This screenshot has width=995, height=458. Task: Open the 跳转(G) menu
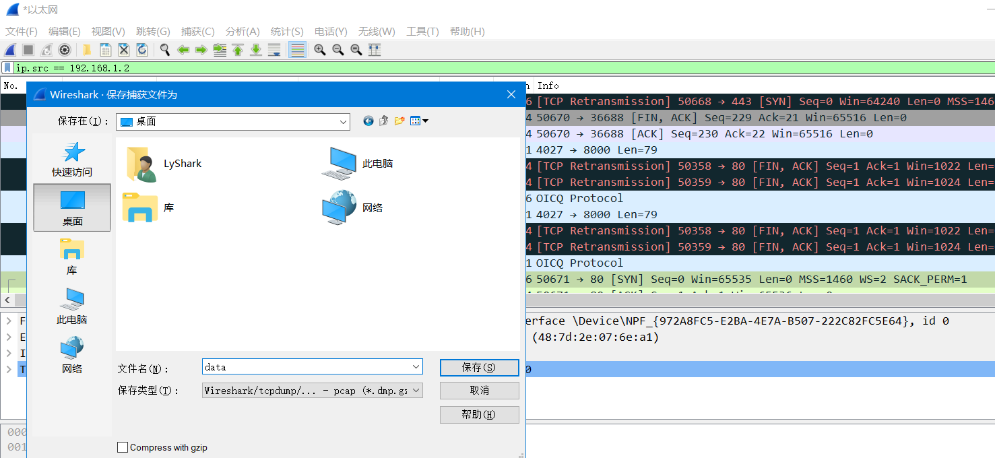coord(153,32)
